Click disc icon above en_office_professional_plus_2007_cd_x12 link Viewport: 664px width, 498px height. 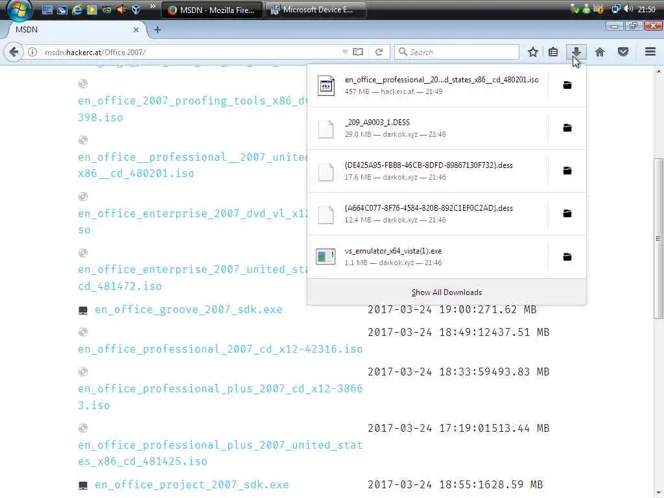83,372
